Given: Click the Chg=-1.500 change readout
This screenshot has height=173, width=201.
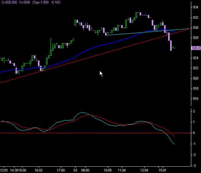Looking at the screenshot, I should [41, 2].
